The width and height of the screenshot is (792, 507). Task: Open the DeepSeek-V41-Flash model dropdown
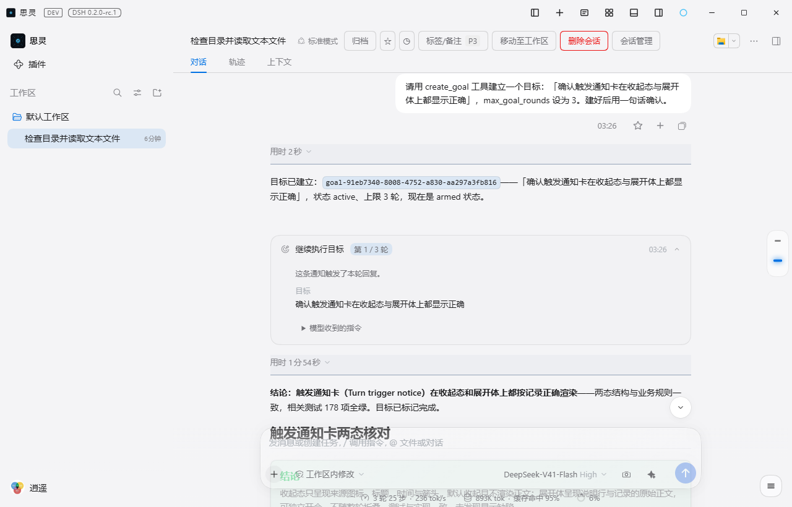(555, 474)
